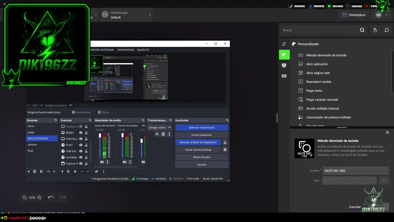Open virtual camera settings gear

pos(225,150)
